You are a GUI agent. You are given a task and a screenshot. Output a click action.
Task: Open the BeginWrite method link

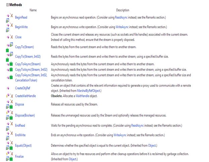(21, 27)
